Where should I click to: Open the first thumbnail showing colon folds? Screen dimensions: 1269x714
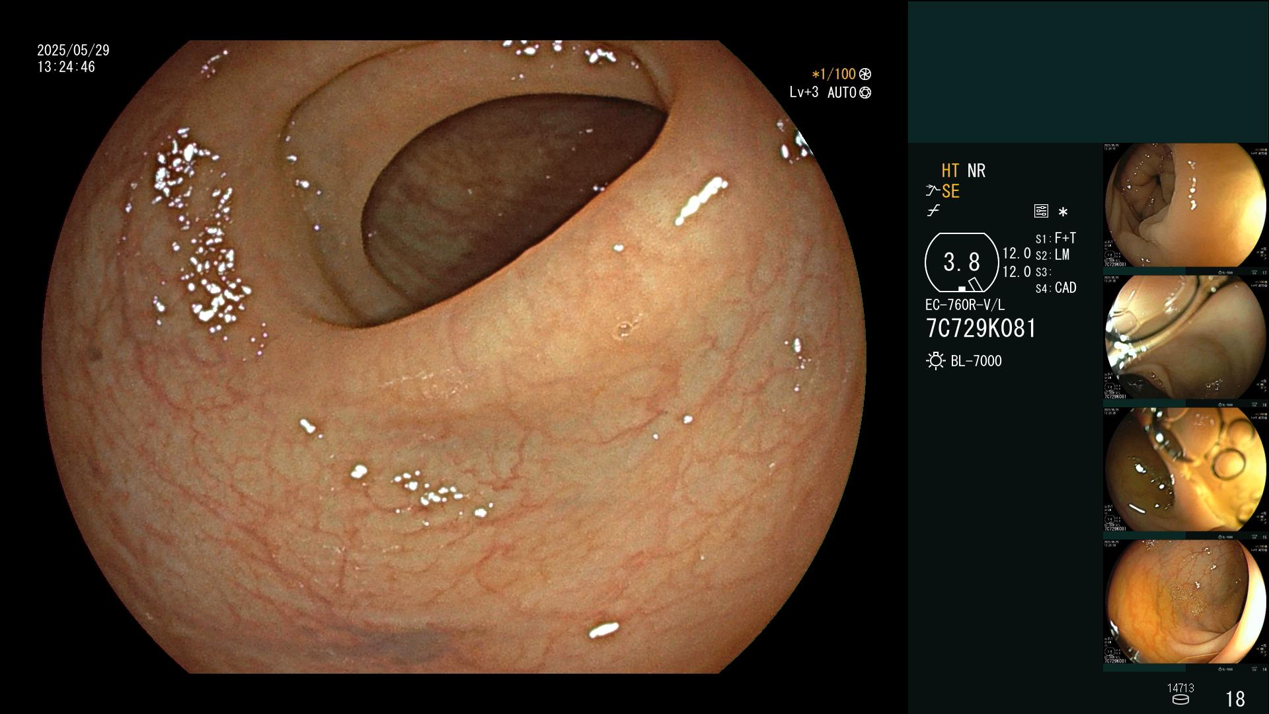coord(1186,206)
